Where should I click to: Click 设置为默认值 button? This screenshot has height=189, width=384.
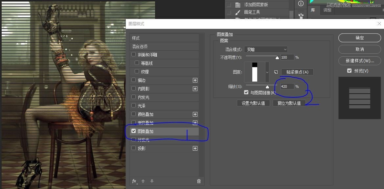253,103
